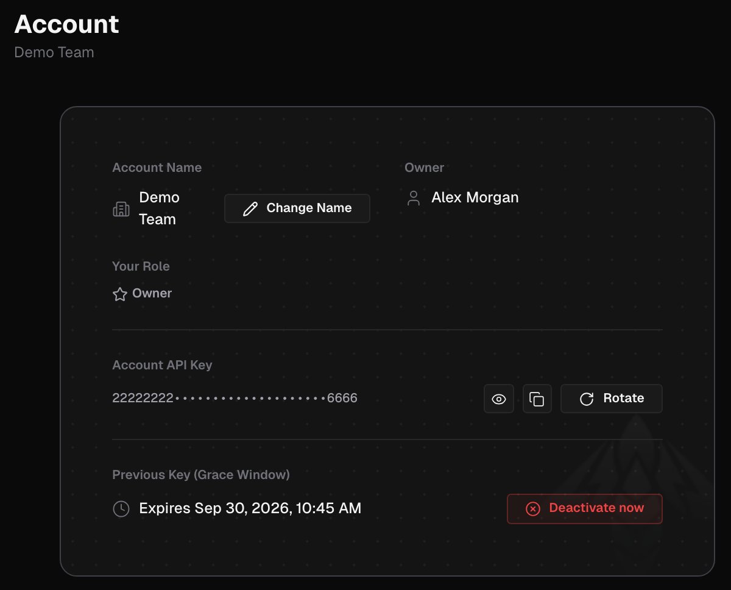Click the Account API Key label

(x=162, y=365)
